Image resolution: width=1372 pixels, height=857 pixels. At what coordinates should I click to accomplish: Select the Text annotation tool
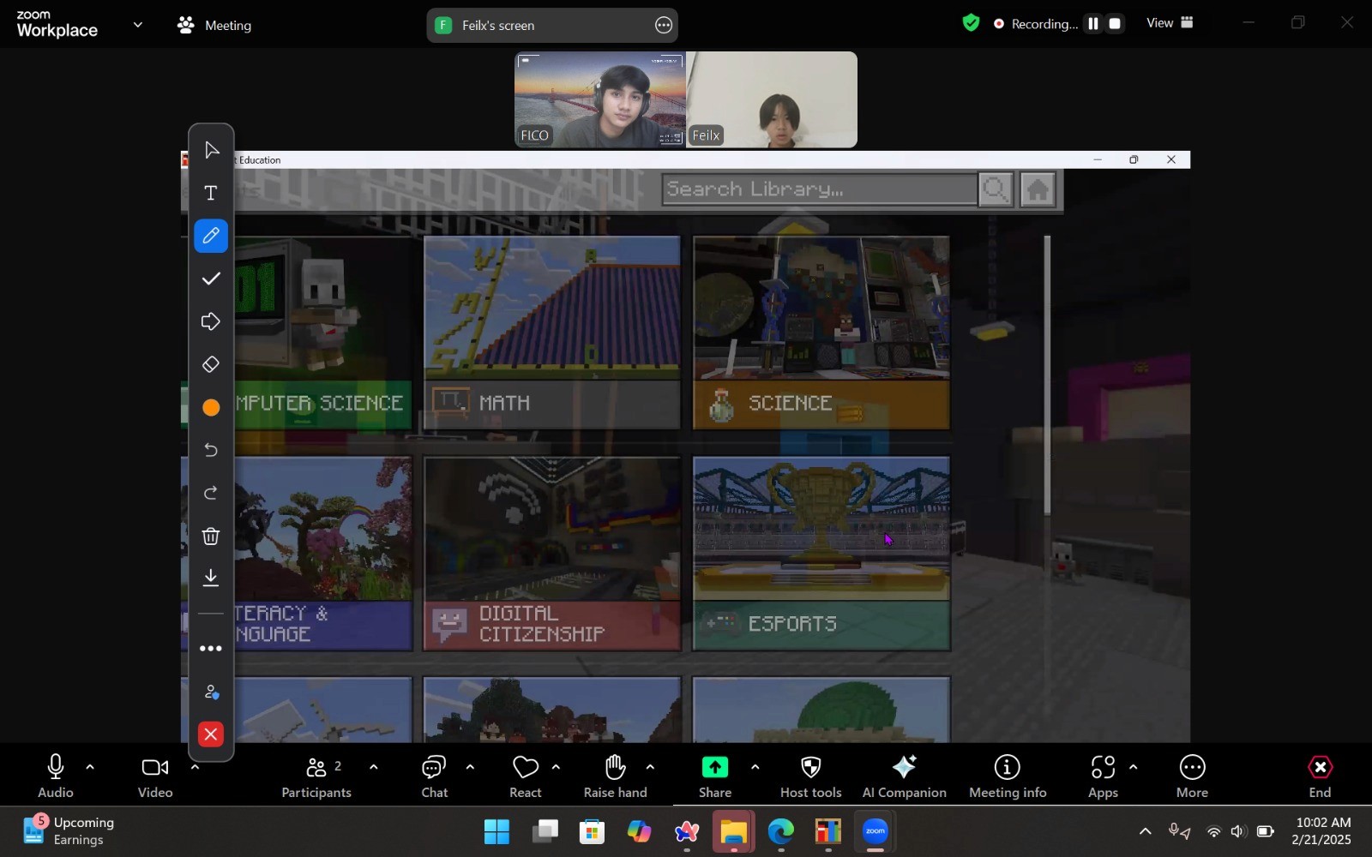211,194
